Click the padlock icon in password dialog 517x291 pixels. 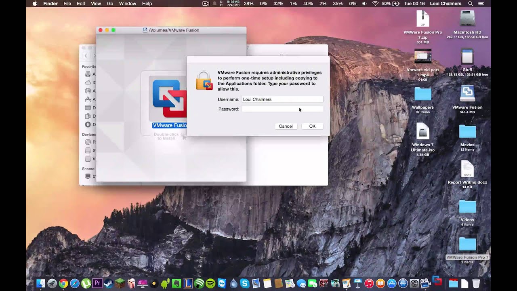(204, 80)
